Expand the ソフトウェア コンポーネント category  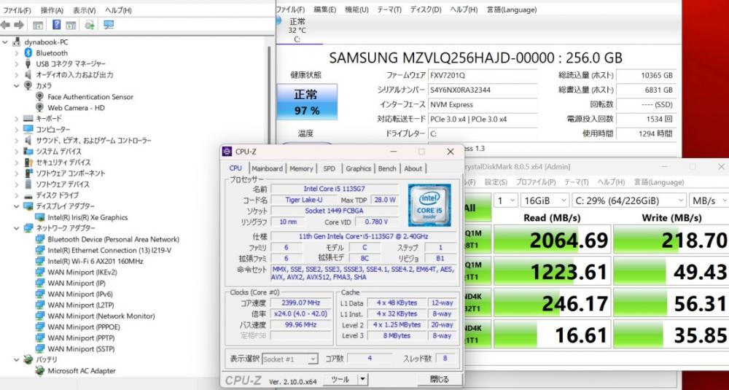(x=17, y=173)
